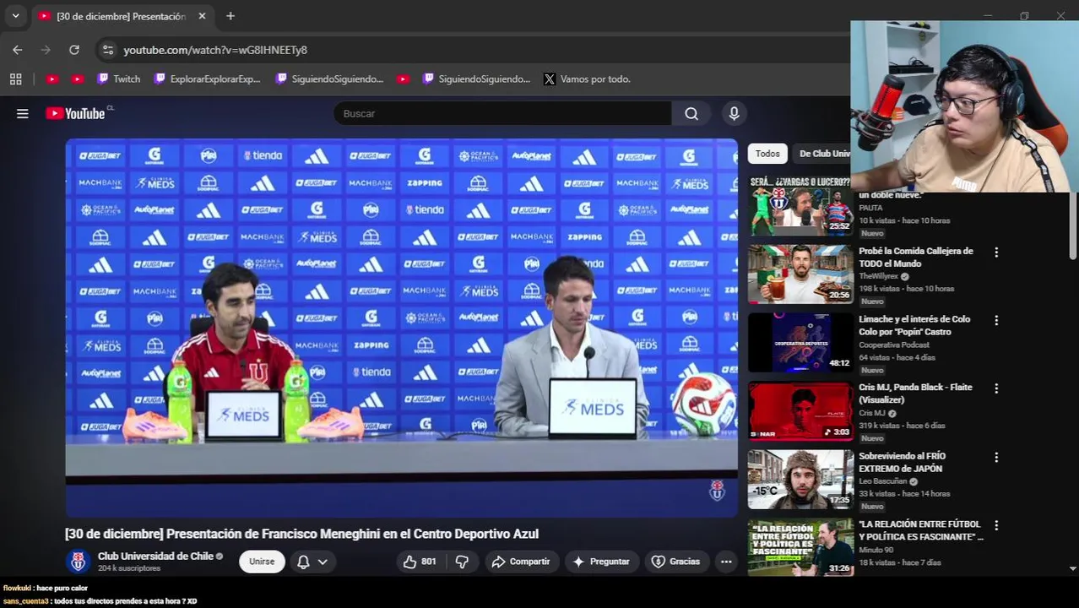
Task: Like the video with thumbs up
Action: (420, 562)
